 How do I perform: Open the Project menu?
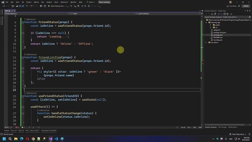29,2
